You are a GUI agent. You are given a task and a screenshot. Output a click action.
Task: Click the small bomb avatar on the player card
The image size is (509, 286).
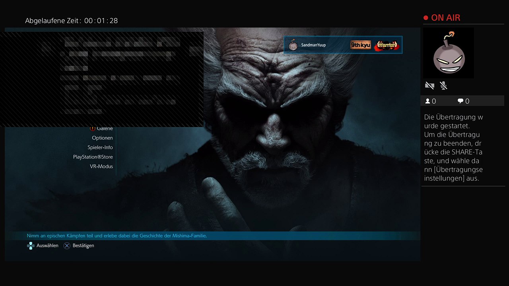(293, 45)
